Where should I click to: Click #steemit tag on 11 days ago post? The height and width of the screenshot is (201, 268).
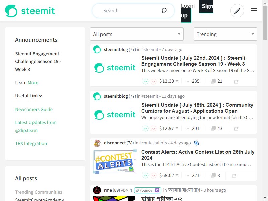click(x=150, y=96)
